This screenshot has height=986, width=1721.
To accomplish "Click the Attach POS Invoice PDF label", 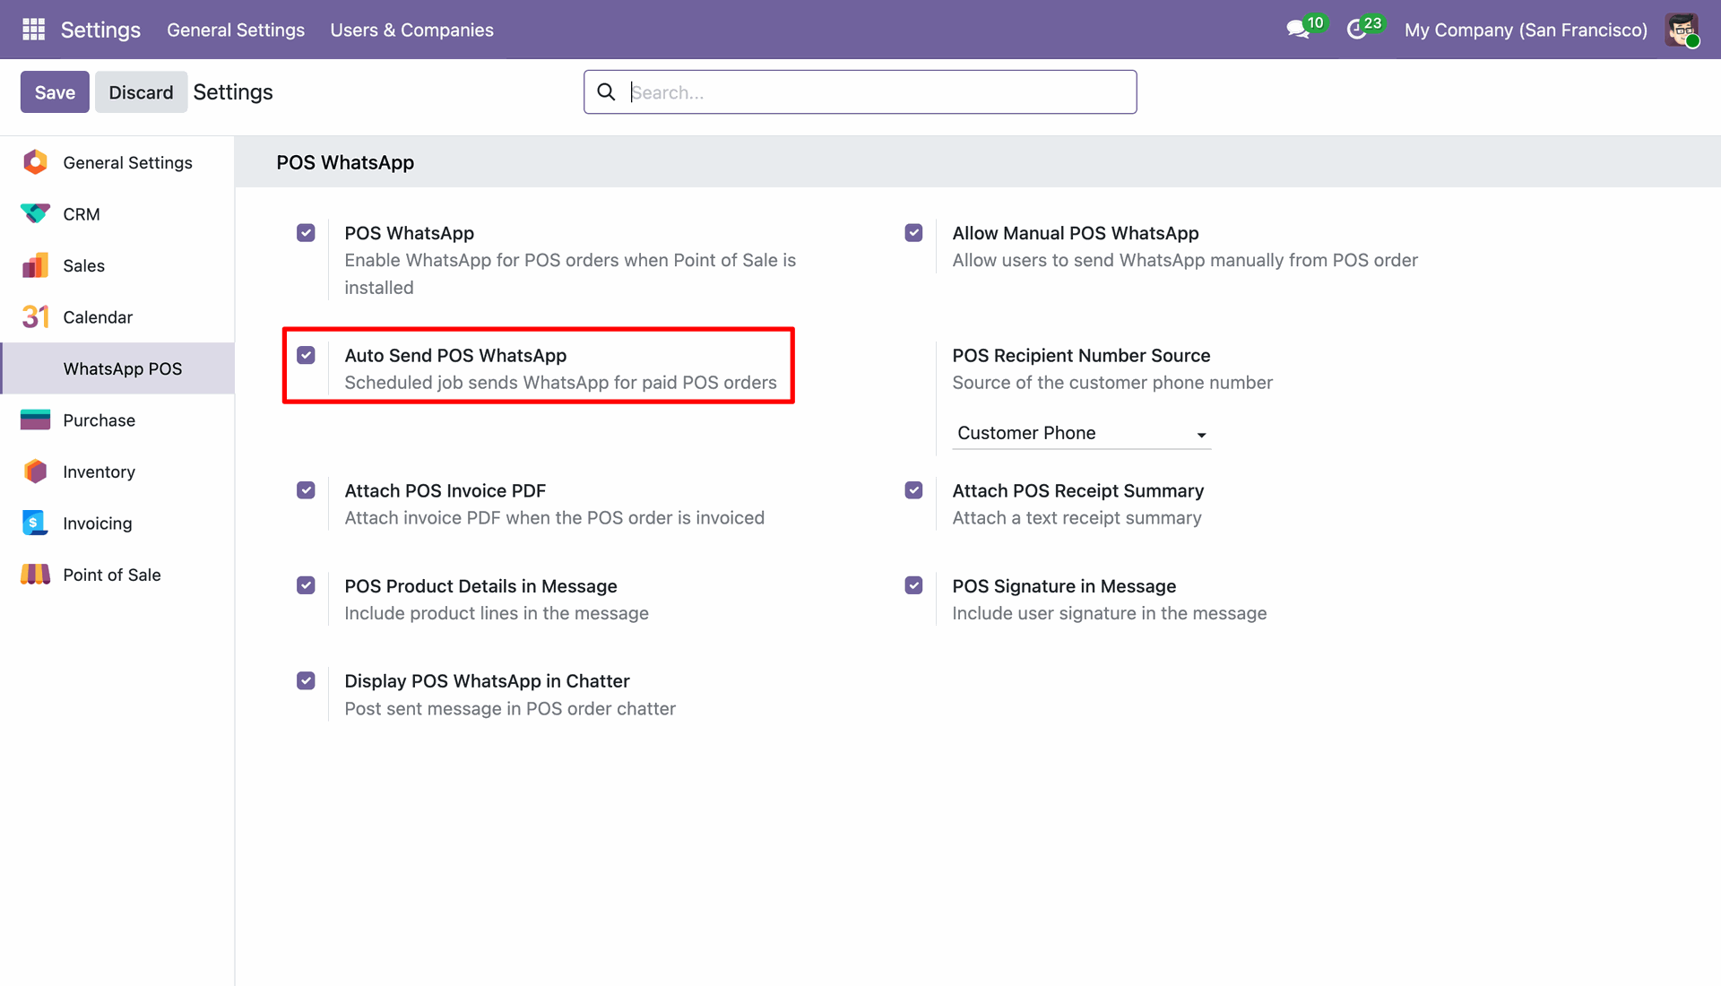I will [445, 490].
